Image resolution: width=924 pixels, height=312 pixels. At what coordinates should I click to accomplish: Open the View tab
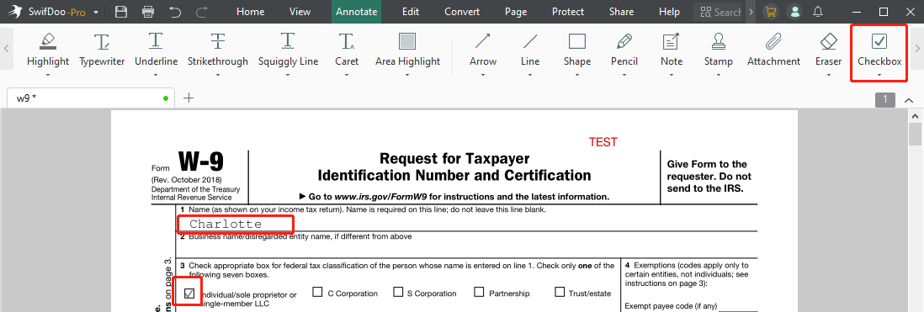(300, 12)
